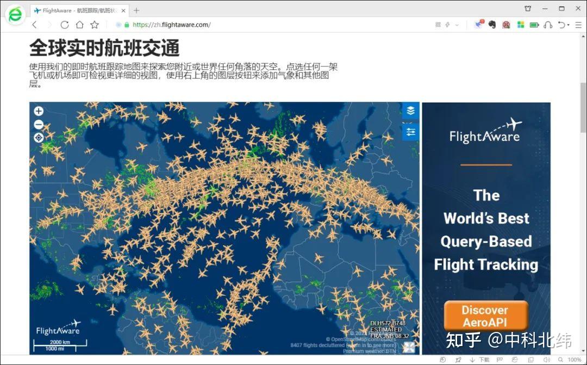Open the Evernote elephant extension

click(492, 24)
